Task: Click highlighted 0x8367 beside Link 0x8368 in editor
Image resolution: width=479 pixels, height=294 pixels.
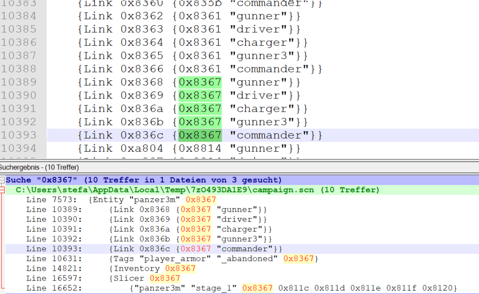Action: click(200, 82)
